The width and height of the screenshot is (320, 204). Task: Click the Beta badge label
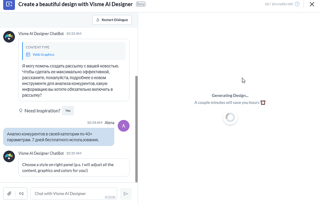141,4
